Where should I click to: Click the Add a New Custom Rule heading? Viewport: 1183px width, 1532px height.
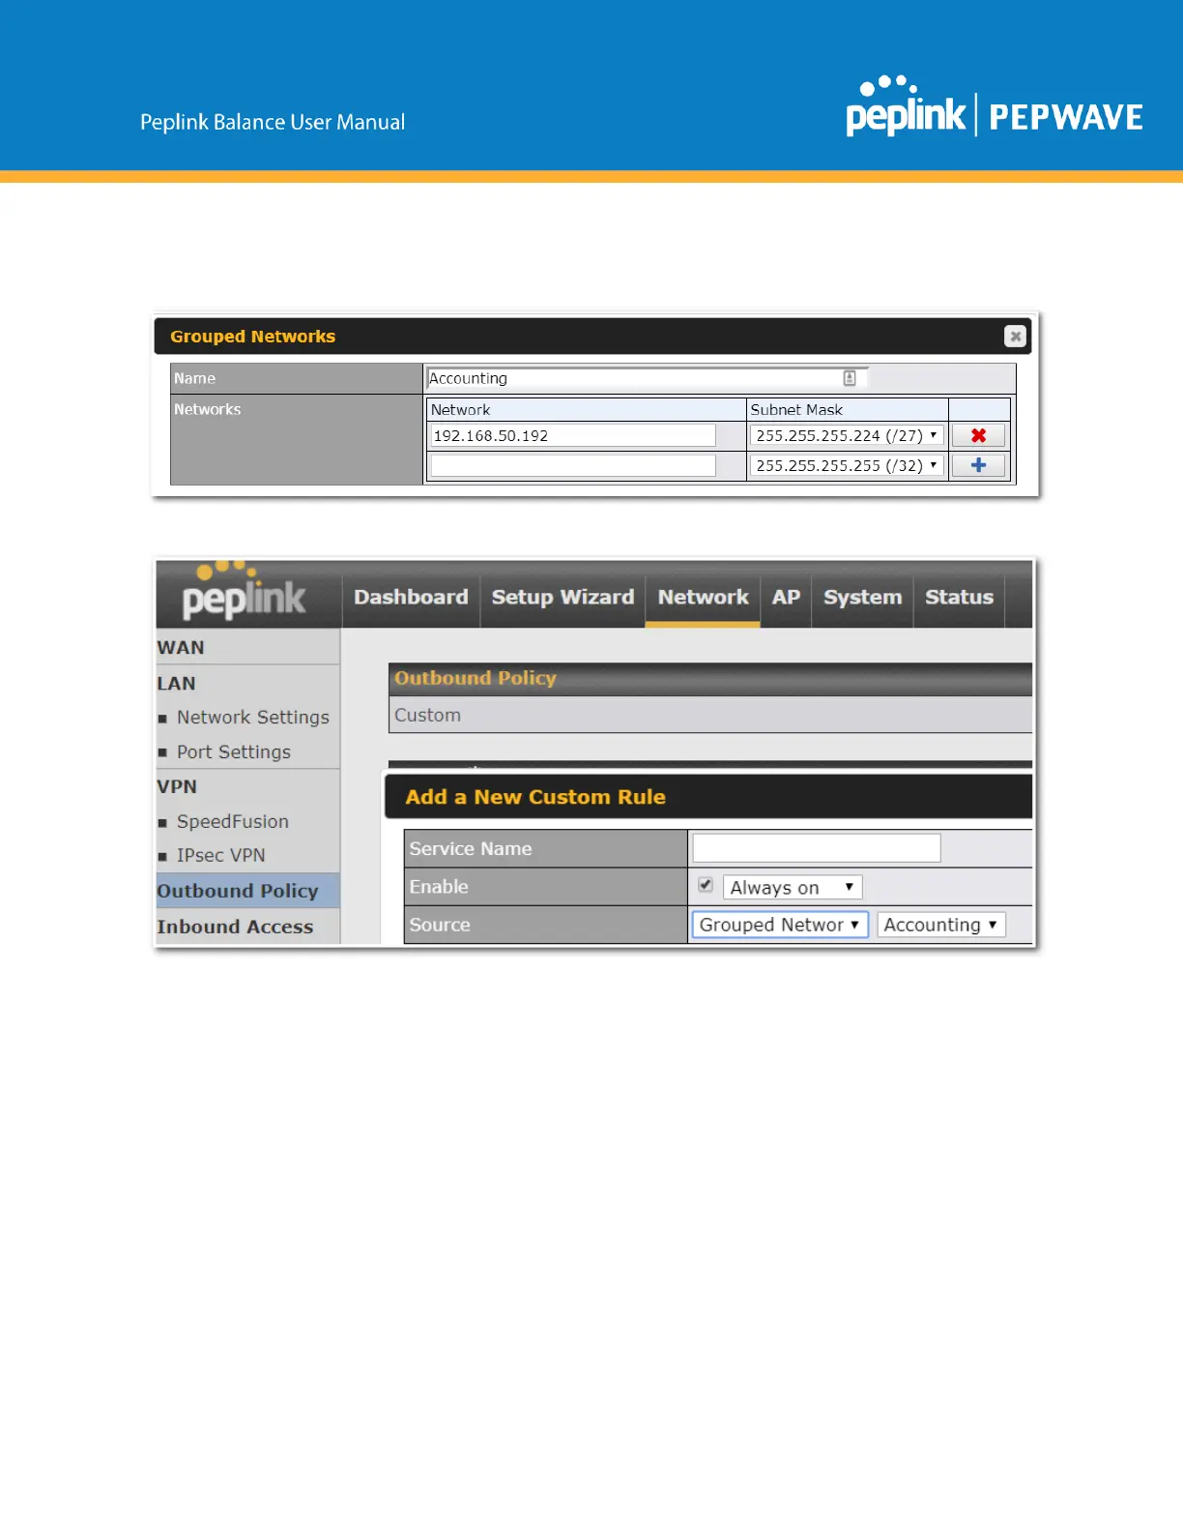535,797
